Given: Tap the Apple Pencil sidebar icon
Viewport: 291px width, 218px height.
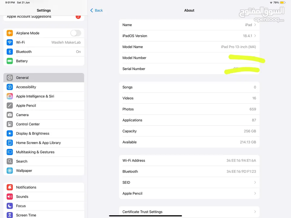Looking at the screenshot, I should [10, 105].
